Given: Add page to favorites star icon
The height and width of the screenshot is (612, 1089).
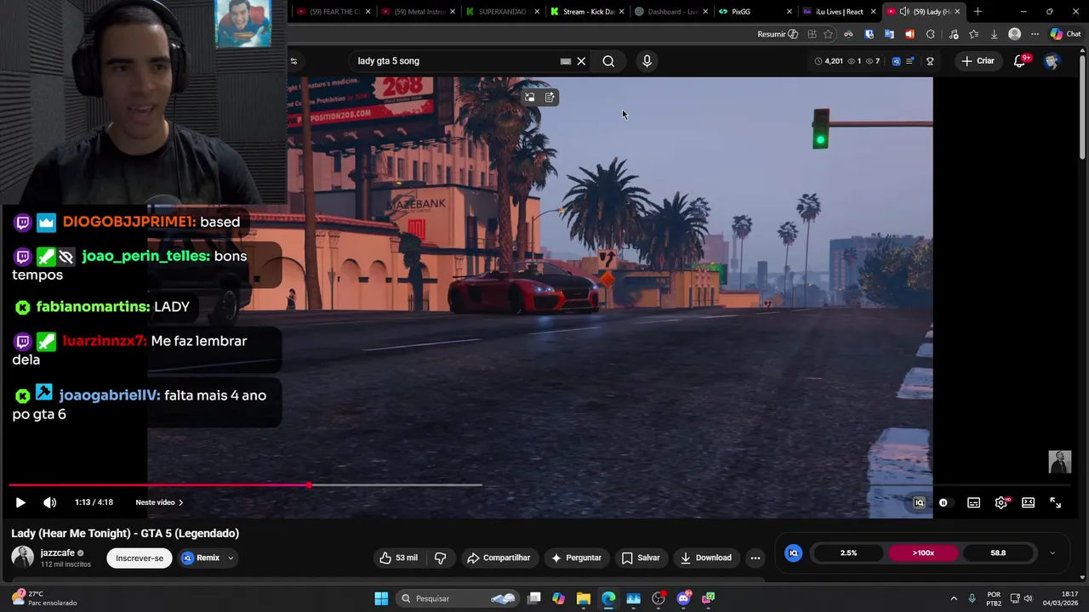Looking at the screenshot, I should [828, 34].
